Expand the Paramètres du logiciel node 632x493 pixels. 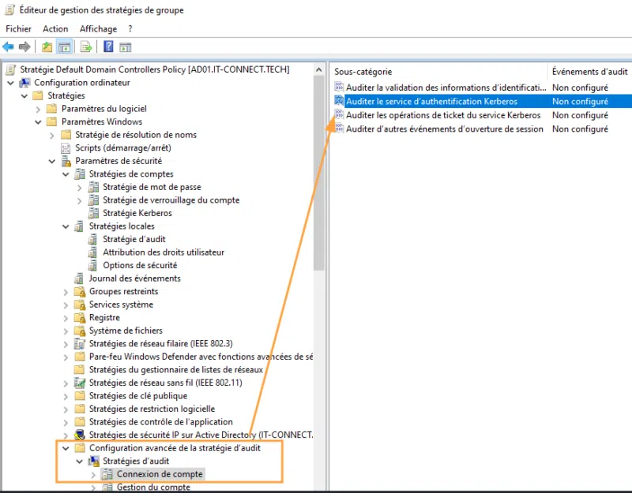click(38, 109)
